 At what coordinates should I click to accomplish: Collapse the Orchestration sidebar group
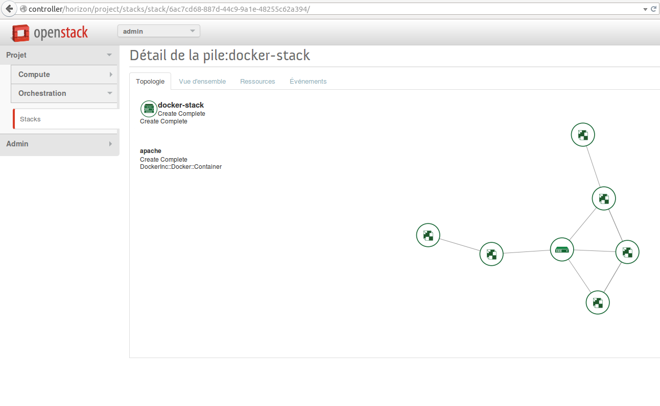pyautogui.click(x=64, y=93)
